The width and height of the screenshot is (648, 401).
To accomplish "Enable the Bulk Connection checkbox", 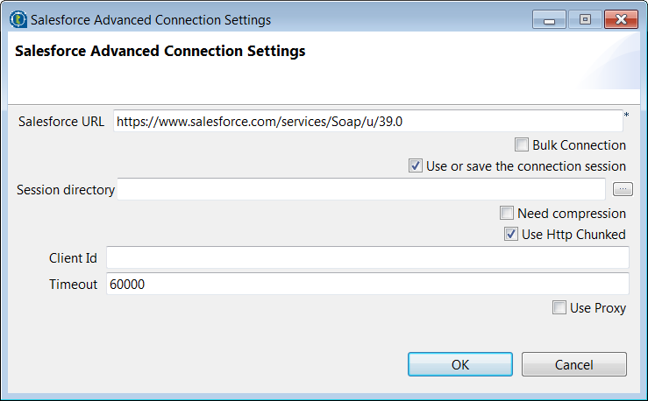I will click(522, 145).
